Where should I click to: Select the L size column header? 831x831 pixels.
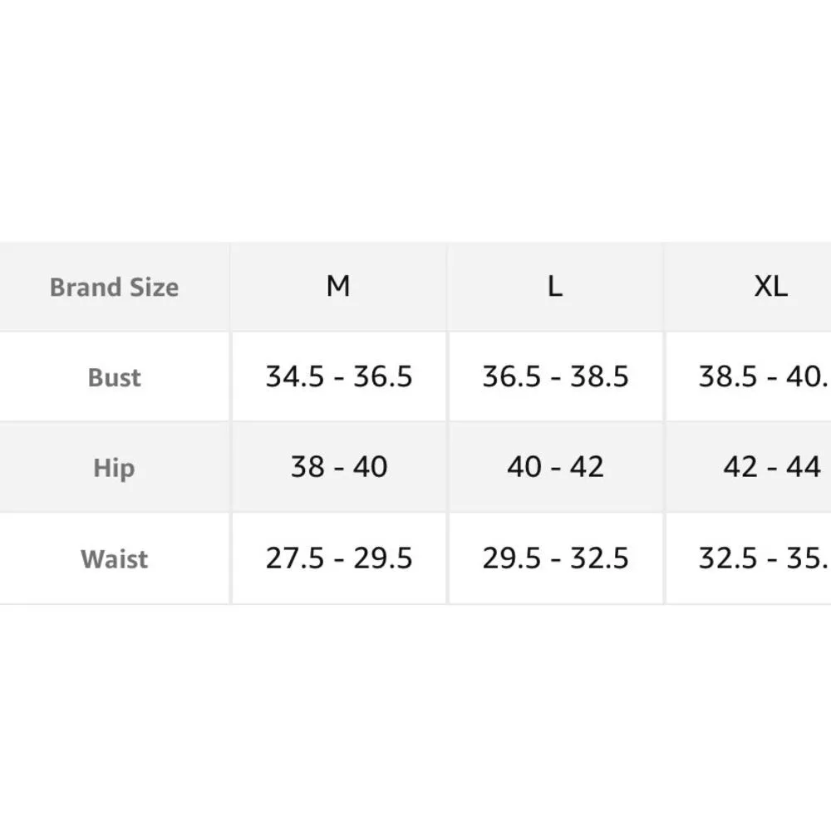555,287
